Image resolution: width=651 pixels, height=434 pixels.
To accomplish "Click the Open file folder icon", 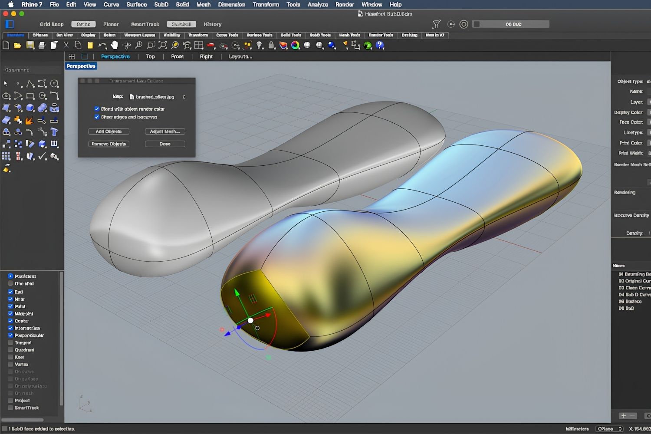I will click(18, 45).
